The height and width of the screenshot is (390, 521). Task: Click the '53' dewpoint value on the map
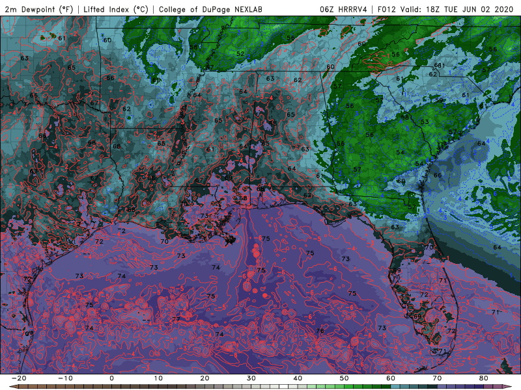click(x=425, y=122)
